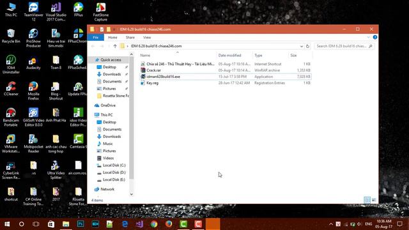Sort files by the Size column

point(300,56)
